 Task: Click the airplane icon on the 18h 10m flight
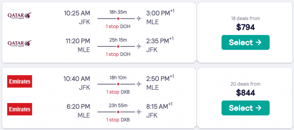pos(139,84)
